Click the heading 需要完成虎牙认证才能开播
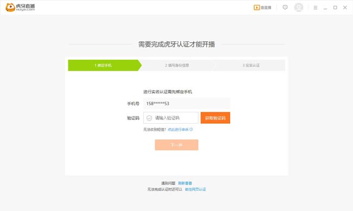 [x=177, y=44]
